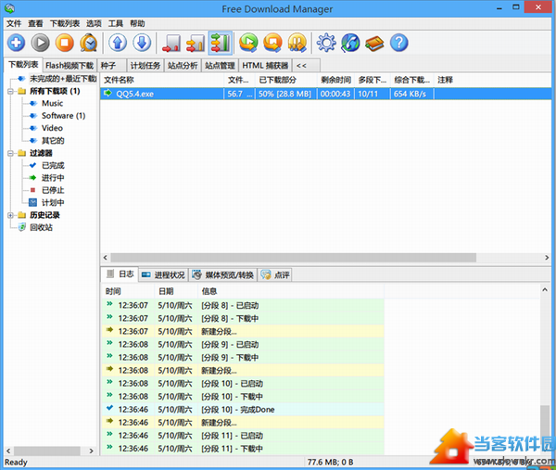Click the blue up arrow toolbar icon
556x470 pixels.
[119, 43]
